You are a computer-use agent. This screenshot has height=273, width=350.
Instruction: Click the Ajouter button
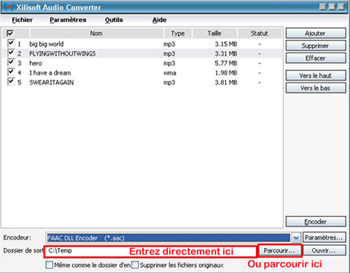[x=316, y=34]
